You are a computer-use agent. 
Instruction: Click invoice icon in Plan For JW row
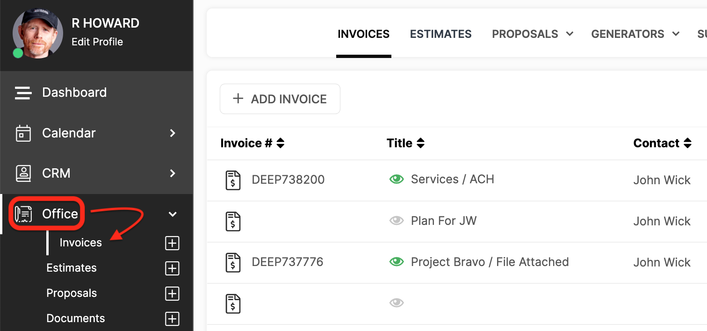tap(233, 221)
